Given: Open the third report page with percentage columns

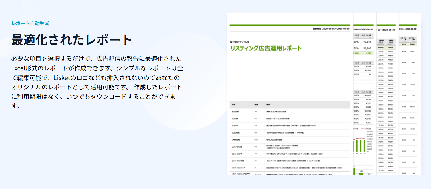Looking at the screenshot, I should (387, 99).
